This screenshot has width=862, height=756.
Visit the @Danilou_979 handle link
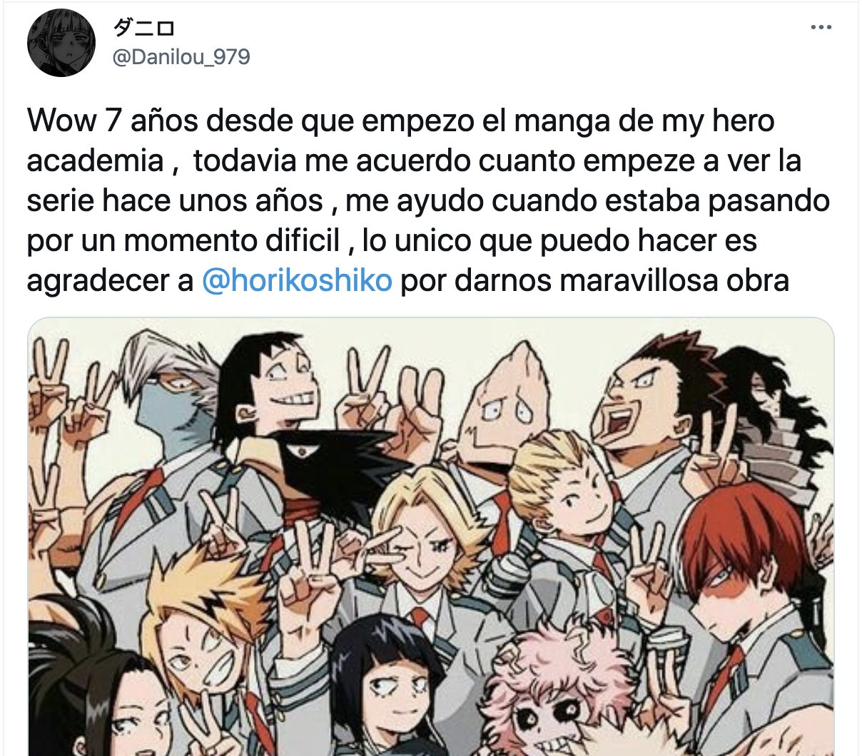[x=181, y=57]
